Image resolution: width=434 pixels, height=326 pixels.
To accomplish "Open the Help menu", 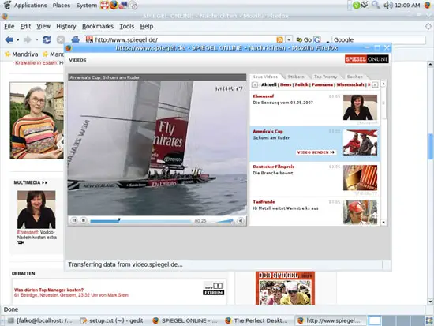I will pos(147,26).
